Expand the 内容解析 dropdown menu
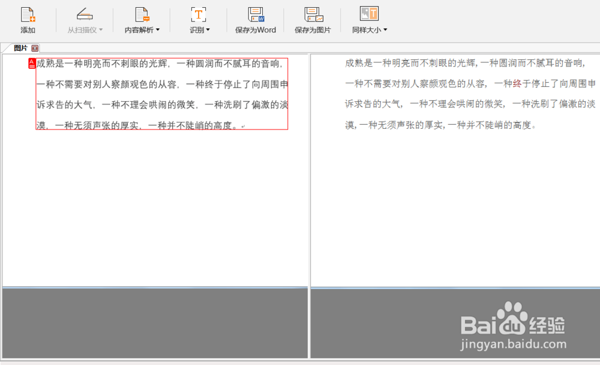This screenshot has width=600, height=365. pos(157,29)
